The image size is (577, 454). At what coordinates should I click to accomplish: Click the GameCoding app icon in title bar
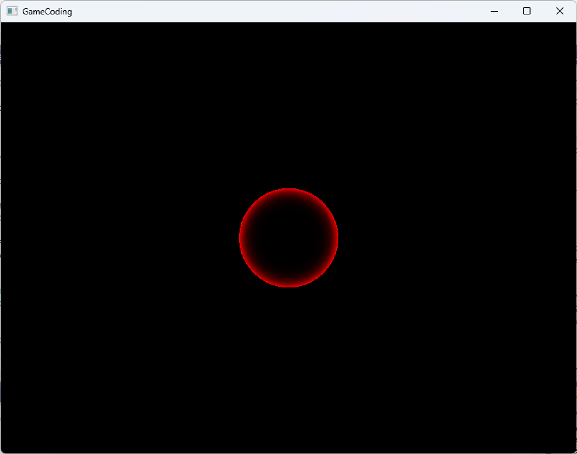(x=12, y=11)
